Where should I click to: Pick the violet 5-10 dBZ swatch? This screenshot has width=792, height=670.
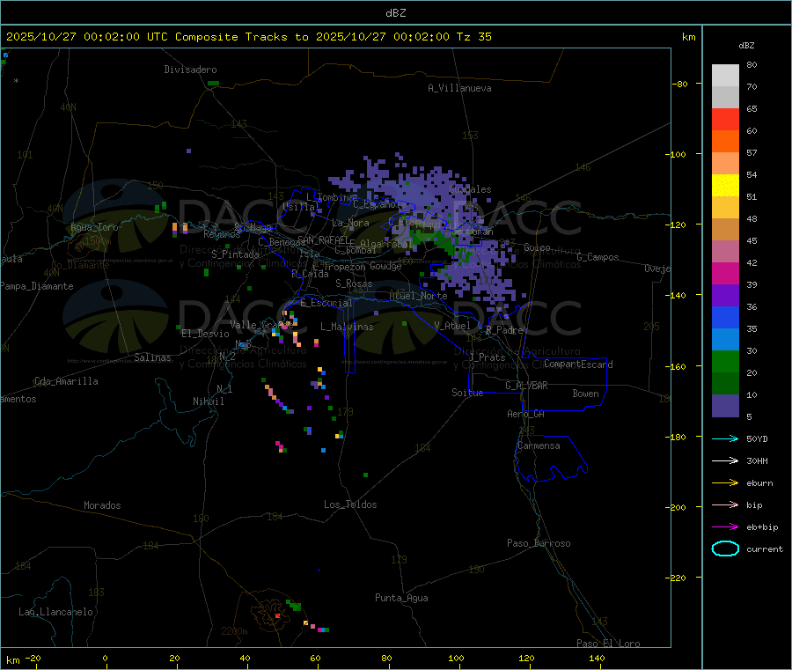(725, 406)
